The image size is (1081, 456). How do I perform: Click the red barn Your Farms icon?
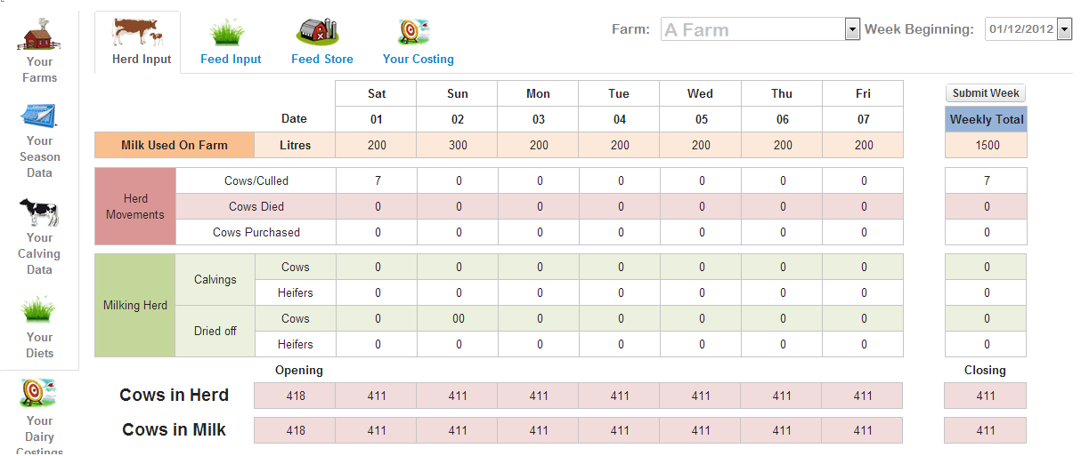tap(39, 35)
